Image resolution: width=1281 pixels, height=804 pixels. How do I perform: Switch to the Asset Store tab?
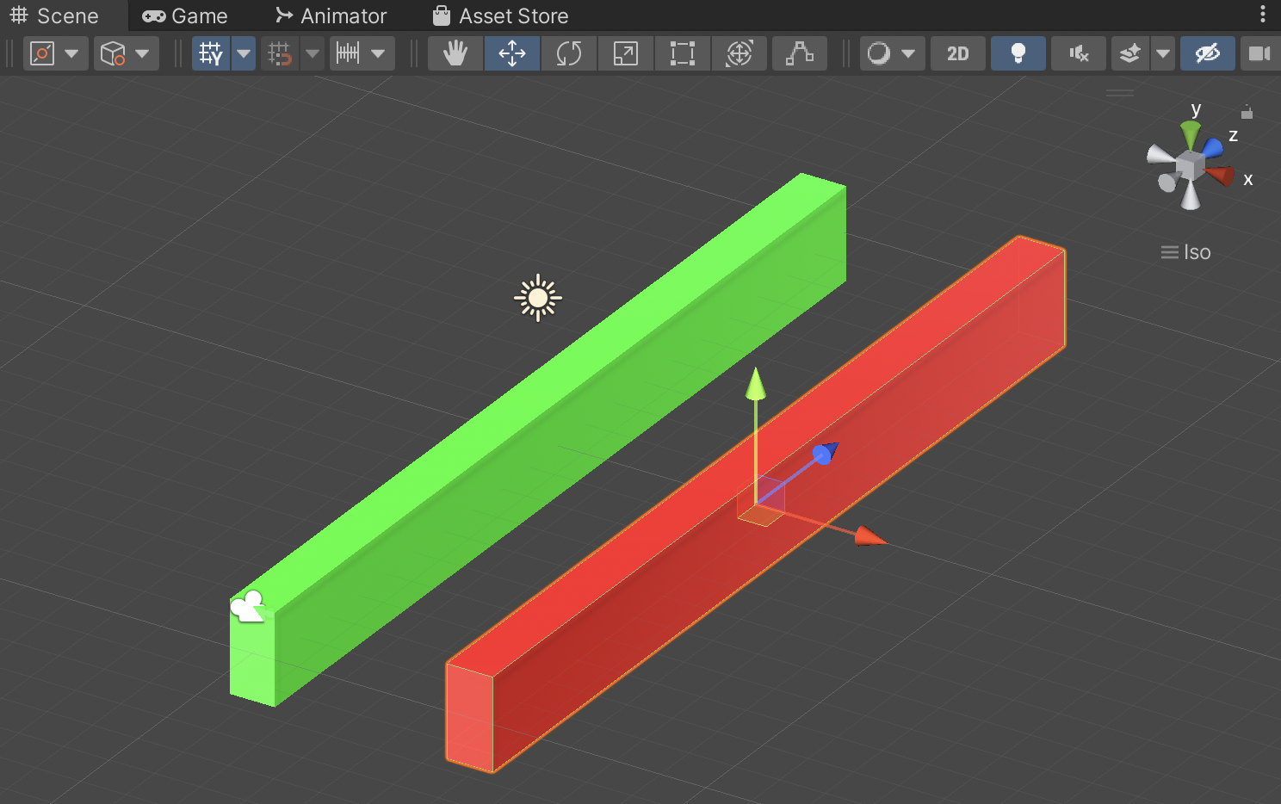click(500, 15)
